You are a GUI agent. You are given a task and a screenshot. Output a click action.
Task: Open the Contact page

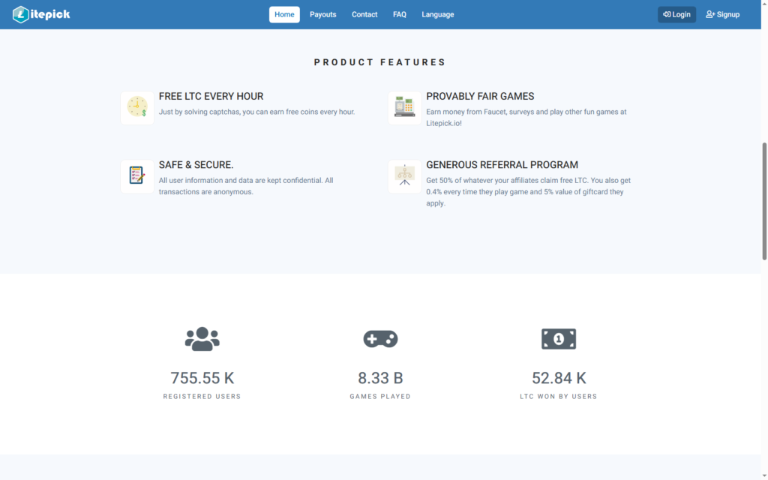[364, 15]
